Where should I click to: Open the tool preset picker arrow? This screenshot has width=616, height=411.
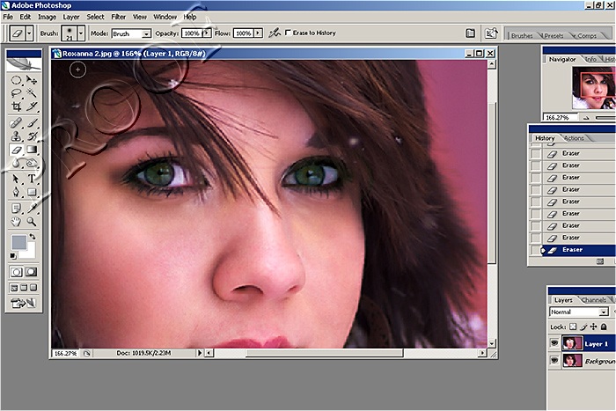pyautogui.click(x=29, y=33)
